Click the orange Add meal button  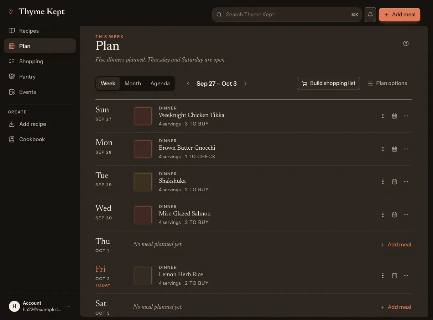click(400, 15)
